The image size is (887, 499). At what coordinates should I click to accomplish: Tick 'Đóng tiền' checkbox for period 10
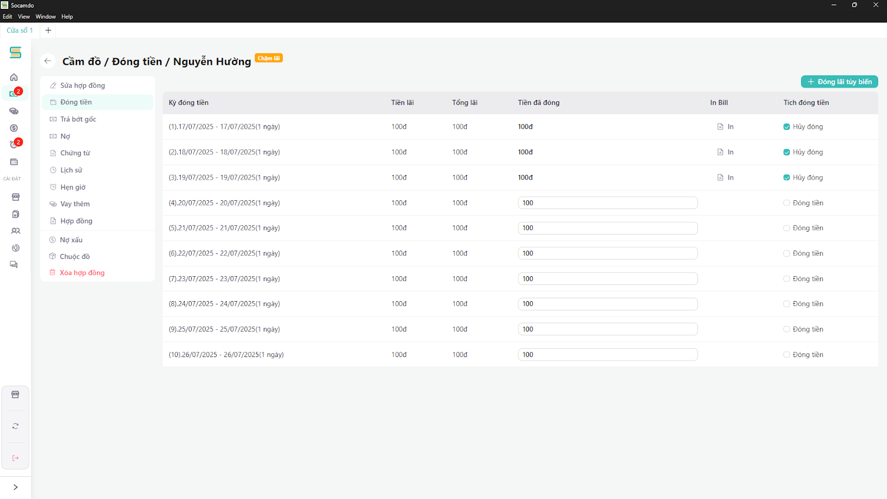pos(787,355)
